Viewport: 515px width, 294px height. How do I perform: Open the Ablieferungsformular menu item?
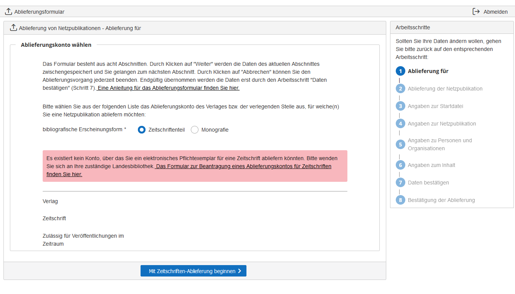(x=35, y=12)
